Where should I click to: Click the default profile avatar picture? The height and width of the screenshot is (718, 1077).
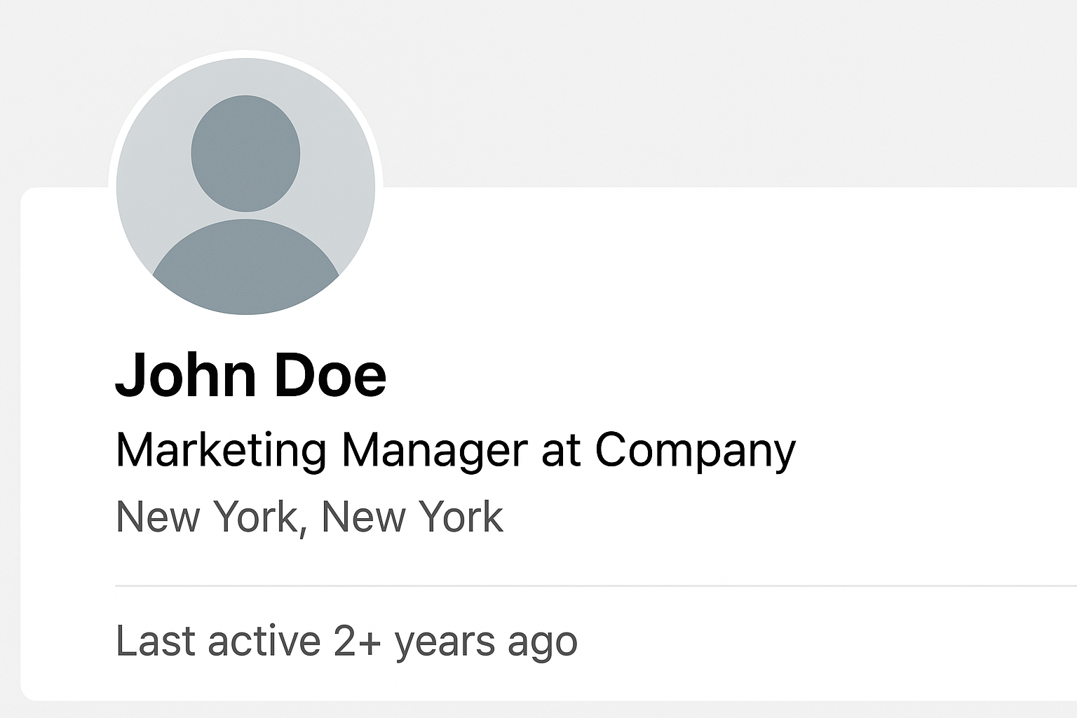tap(245, 187)
